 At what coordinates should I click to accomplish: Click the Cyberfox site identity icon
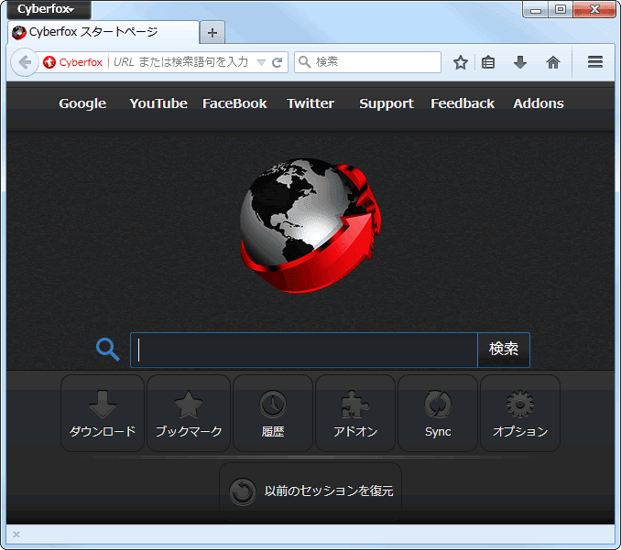coord(49,62)
